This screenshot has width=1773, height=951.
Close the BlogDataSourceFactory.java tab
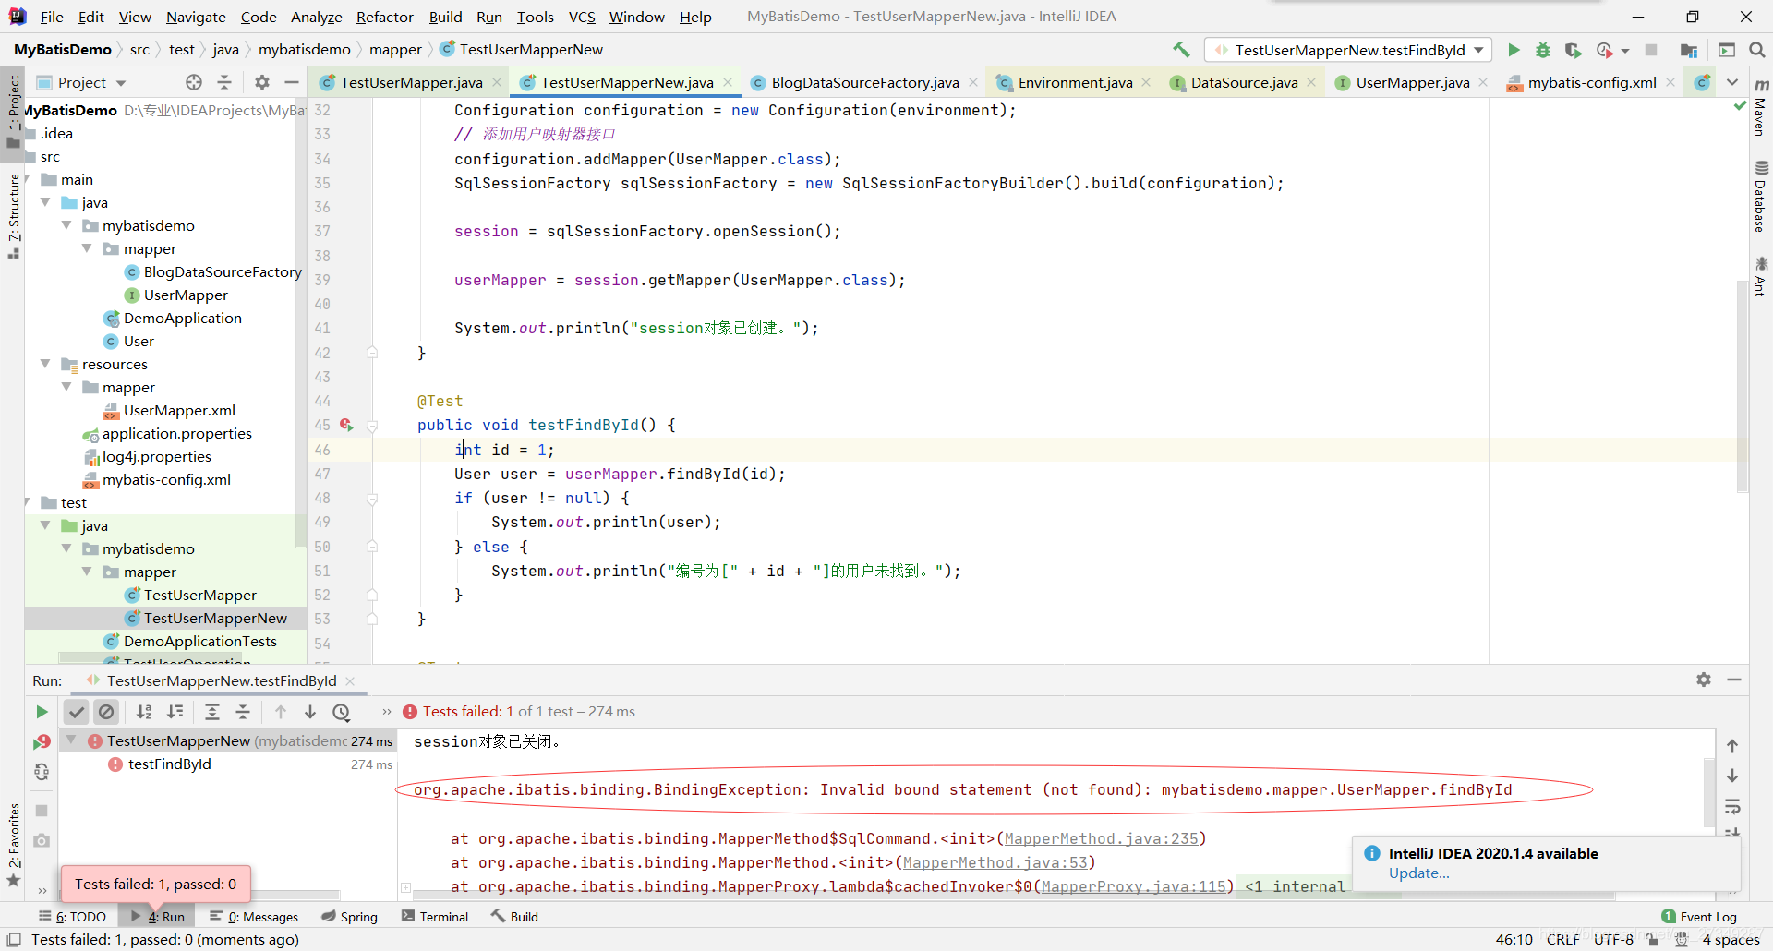point(973,82)
